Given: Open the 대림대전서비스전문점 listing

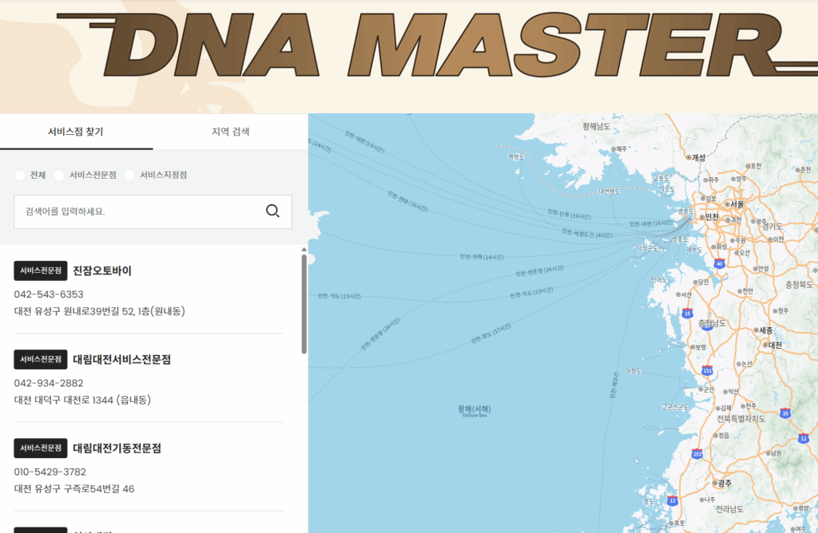Looking at the screenshot, I should click(x=121, y=360).
